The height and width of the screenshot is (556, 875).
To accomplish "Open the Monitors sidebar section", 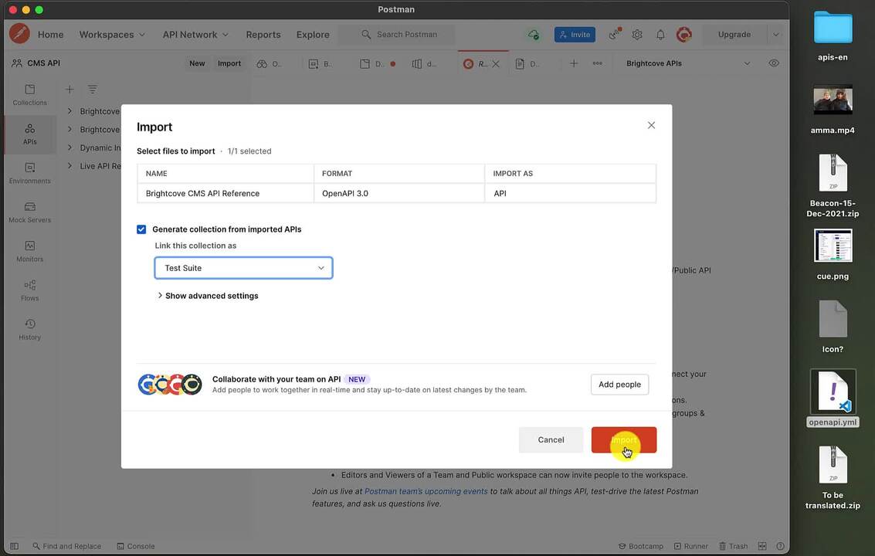I will click(x=29, y=251).
